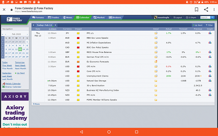This screenshot has height=136, width=218.
Task: Open detail folder for Core CPI m/m
Action: [156, 71]
